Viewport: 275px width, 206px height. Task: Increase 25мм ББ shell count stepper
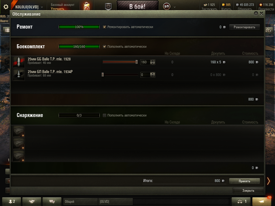[153, 61]
